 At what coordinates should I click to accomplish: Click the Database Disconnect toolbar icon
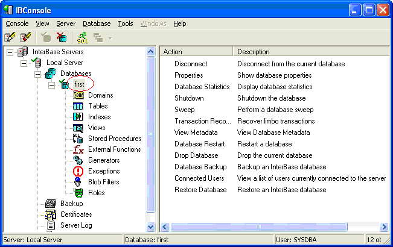pyautogui.click(x=62, y=37)
